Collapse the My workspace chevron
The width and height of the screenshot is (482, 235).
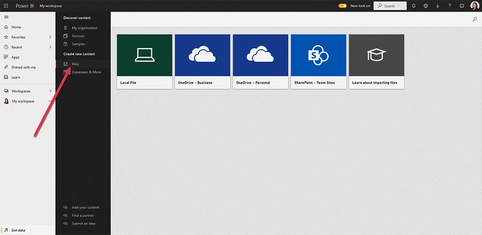(50, 102)
